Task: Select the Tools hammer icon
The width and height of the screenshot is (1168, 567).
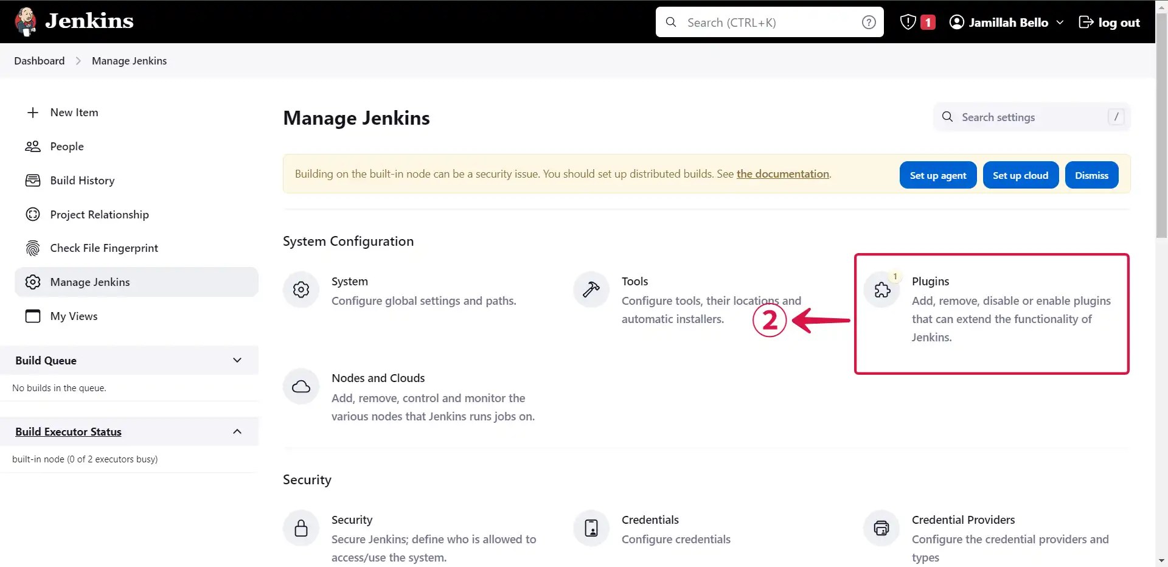Action: click(x=591, y=290)
